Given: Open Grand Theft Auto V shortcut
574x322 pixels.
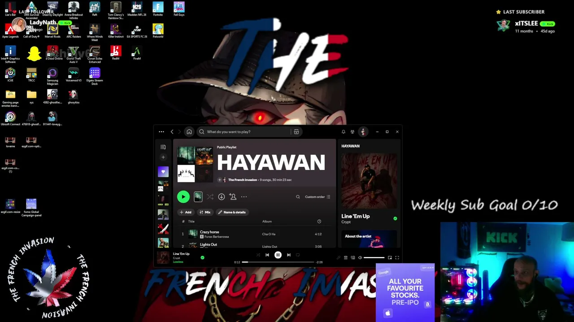Looking at the screenshot, I should pyautogui.click(x=74, y=54).
